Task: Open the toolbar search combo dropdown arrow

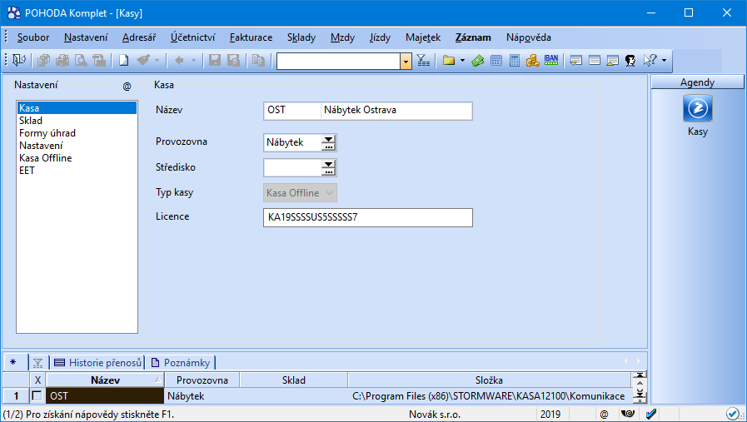Action: (x=406, y=61)
